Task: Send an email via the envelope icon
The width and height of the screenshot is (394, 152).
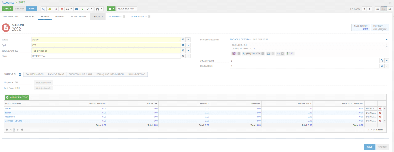Action: pyautogui.click(x=76, y=8)
